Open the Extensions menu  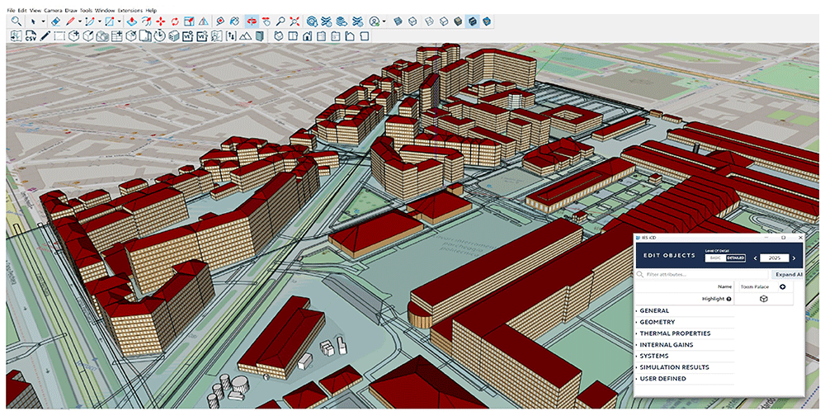(130, 10)
